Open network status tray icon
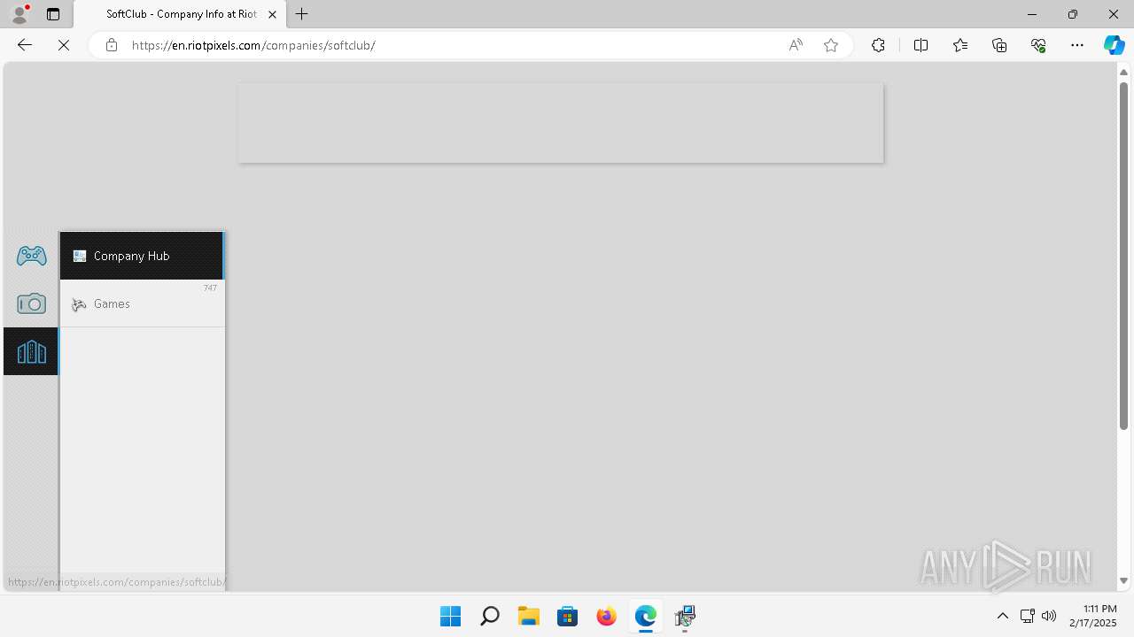Image resolution: width=1134 pixels, height=637 pixels. [1028, 616]
